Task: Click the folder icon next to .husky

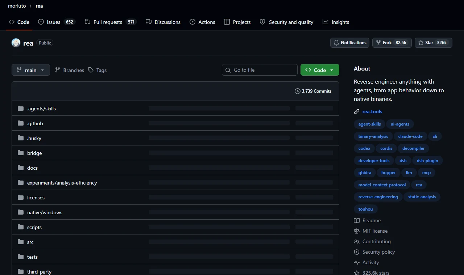Action: pos(21,138)
